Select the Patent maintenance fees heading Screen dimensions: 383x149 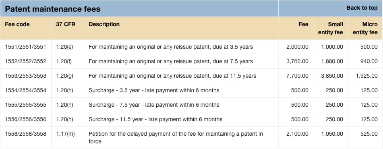52,9
